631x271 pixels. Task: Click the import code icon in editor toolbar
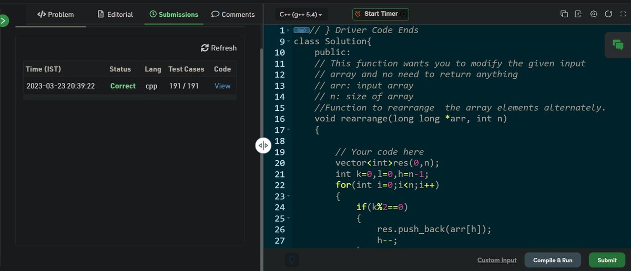[x=578, y=14]
